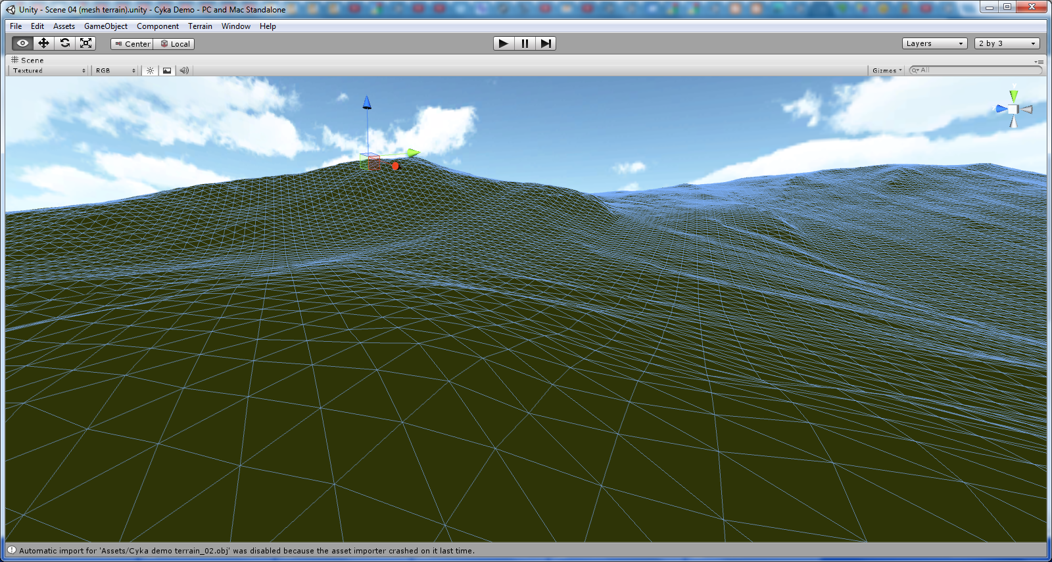Toggle scene audio in Scene view
Viewport: 1052px width, 562px height.
[184, 70]
